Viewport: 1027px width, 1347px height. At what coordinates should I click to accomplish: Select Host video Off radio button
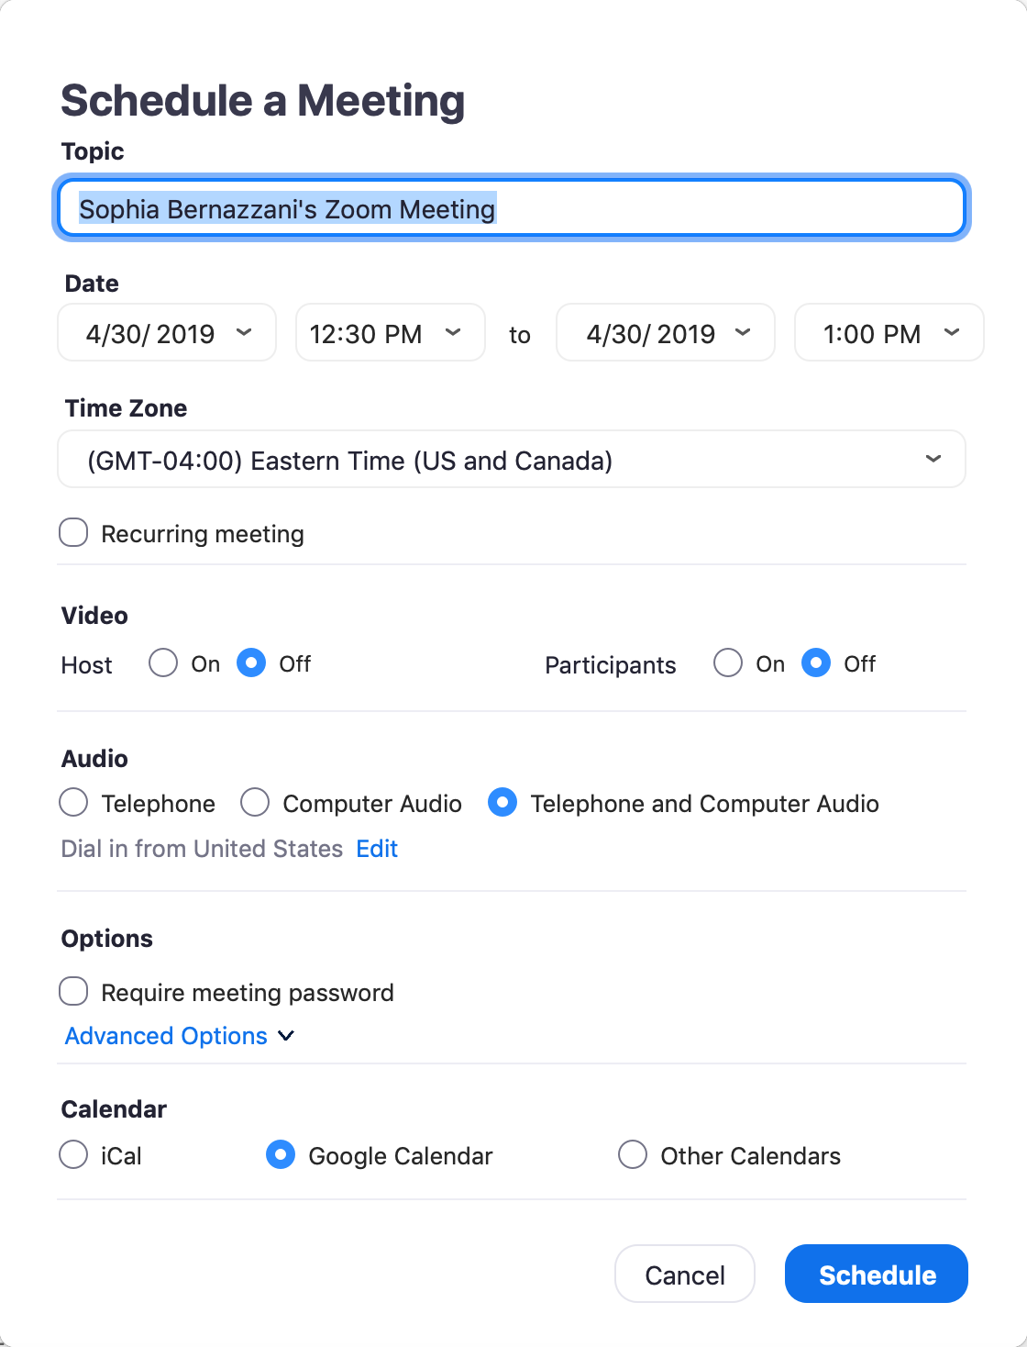point(251,662)
